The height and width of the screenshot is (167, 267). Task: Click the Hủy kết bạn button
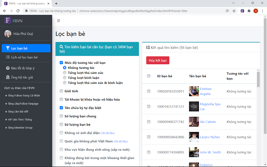[x=158, y=60]
